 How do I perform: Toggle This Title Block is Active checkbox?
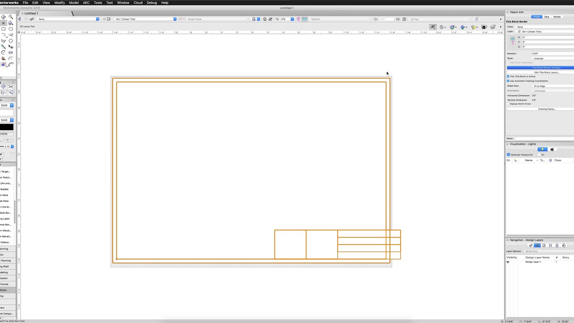click(x=508, y=76)
